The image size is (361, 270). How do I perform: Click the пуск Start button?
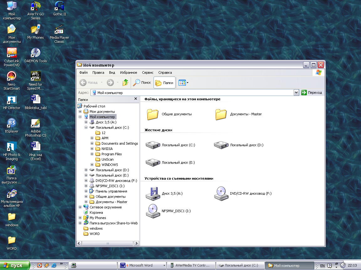click(x=15, y=265)
